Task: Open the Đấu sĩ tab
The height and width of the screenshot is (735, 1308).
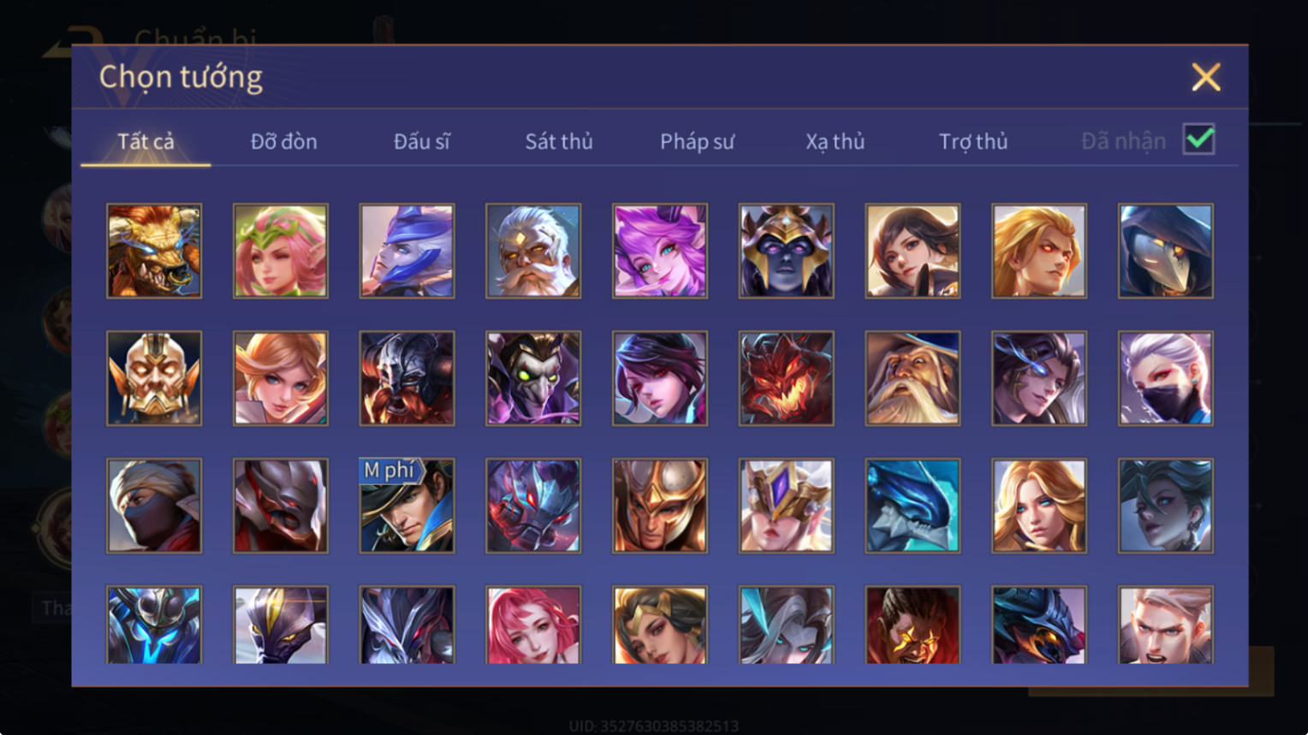Action: click(421, 141)
